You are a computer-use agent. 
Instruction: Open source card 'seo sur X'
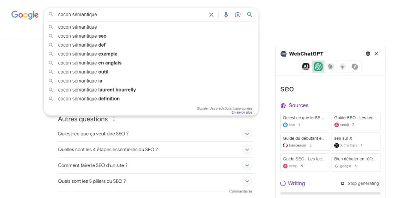point(356,141)
